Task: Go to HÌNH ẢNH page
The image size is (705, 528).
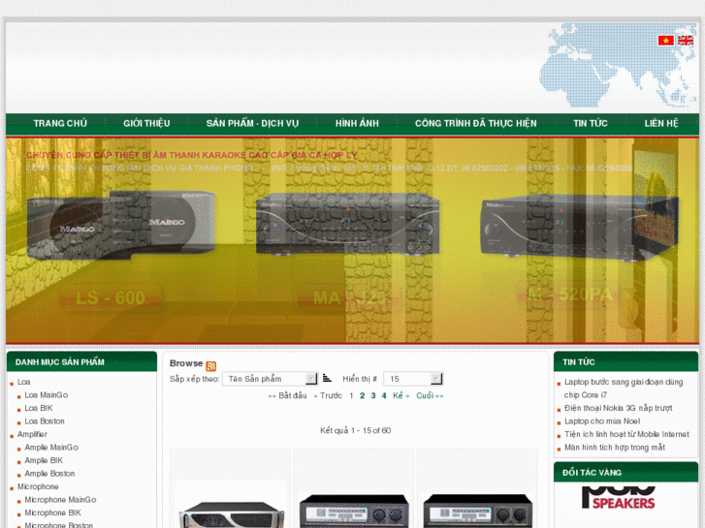Action: [x=357, y=123]
